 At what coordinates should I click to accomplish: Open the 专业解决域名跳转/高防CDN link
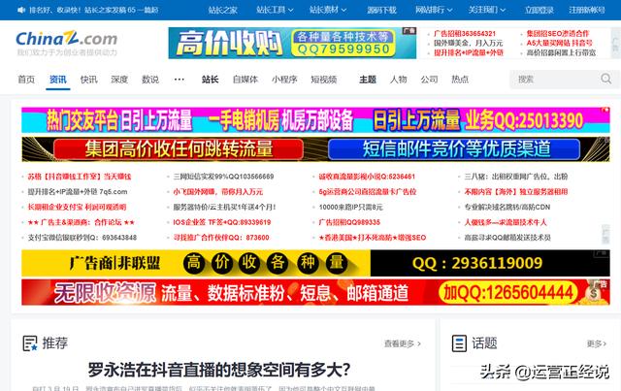(507, 207)
